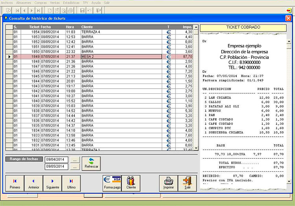The height and width of the screenshot is (206, 295).
Task: Click the undo toolbar icon
Action: tap(89, 10)
